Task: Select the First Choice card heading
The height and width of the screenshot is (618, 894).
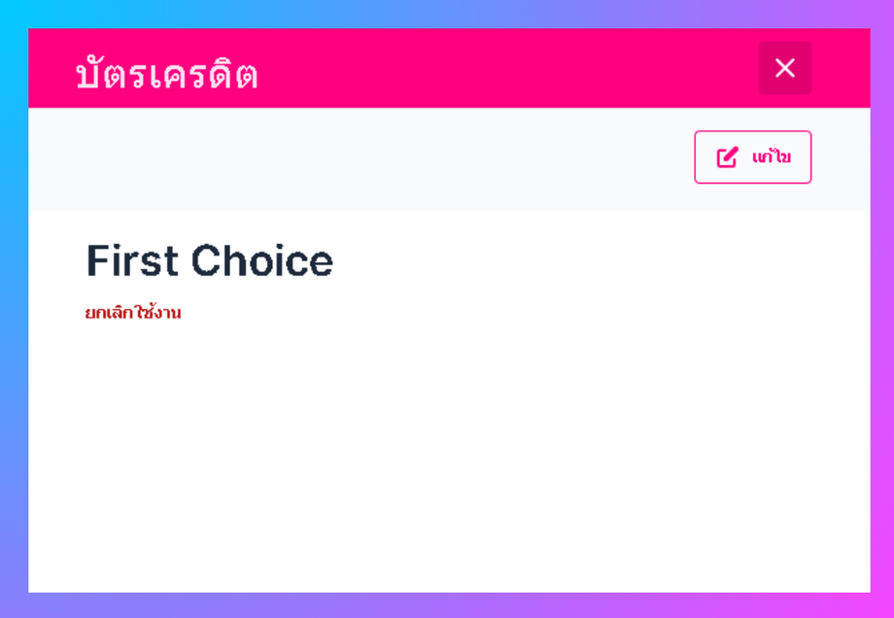Action: click(x=209, y=260)
